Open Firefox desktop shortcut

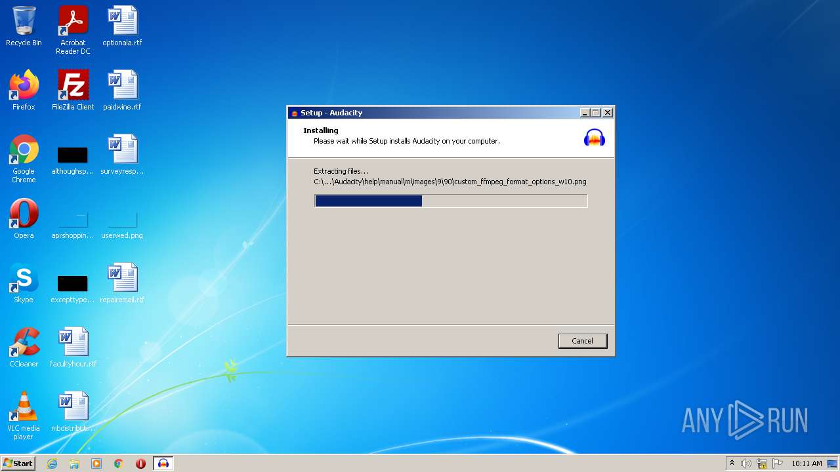click(24, 90)
